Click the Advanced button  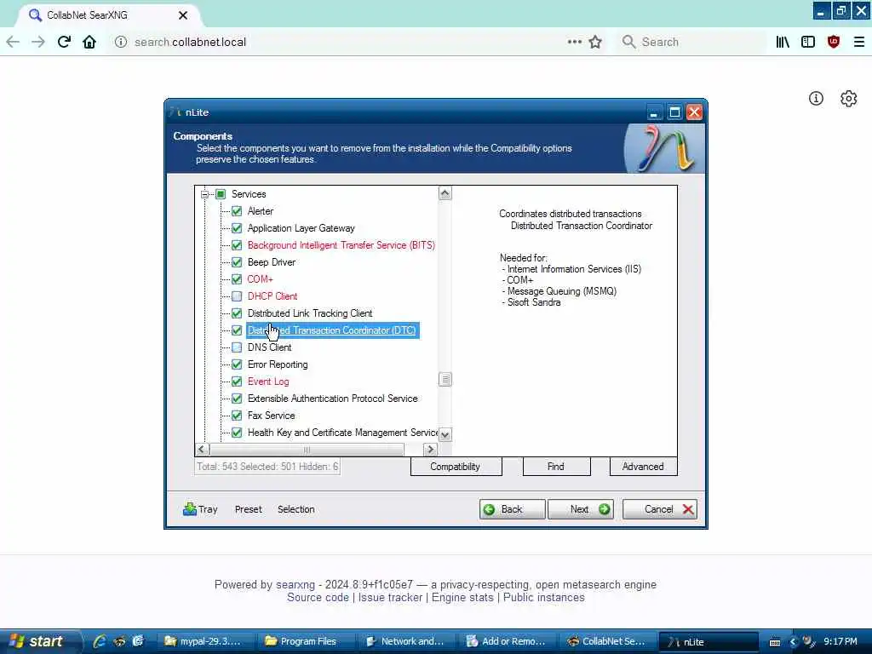click(x=643, y=467)
